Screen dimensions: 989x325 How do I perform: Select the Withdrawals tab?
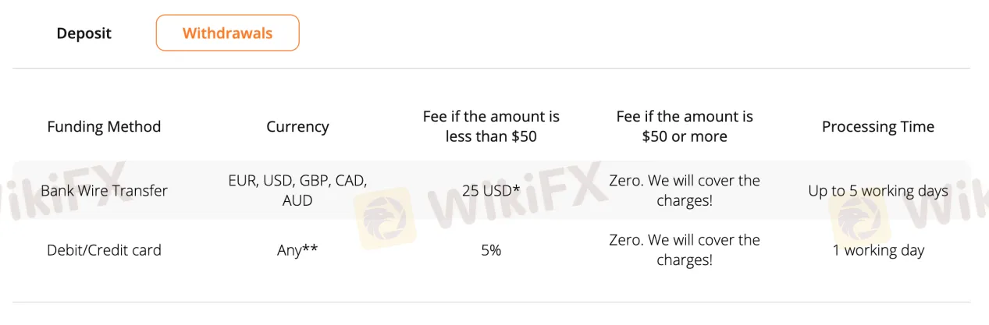[227, 34]
